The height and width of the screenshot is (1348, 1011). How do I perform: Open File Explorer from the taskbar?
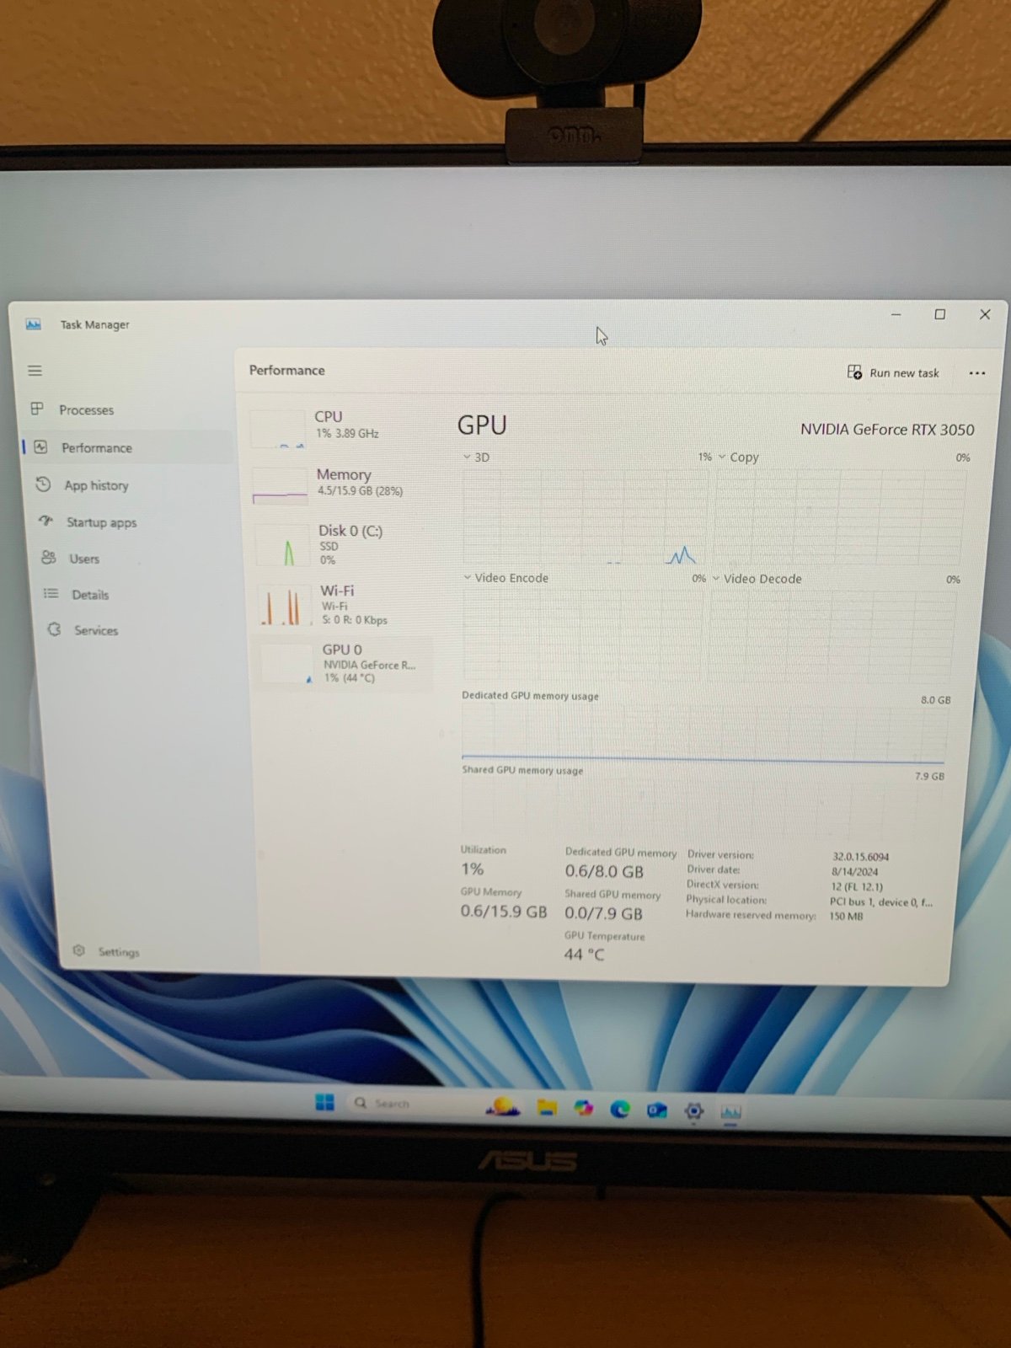click(547, 1108)
